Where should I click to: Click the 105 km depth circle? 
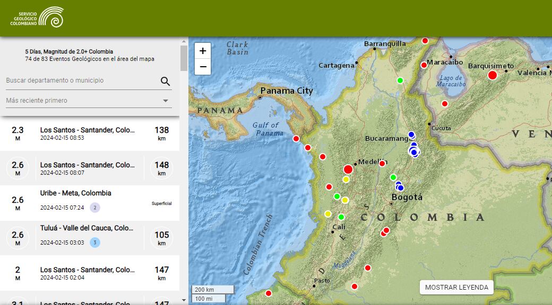[x=161, y=238]
